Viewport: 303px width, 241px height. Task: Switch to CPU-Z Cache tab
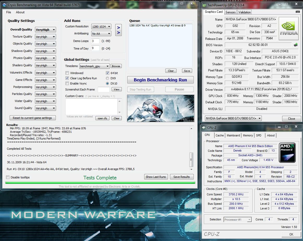(220, 135)
